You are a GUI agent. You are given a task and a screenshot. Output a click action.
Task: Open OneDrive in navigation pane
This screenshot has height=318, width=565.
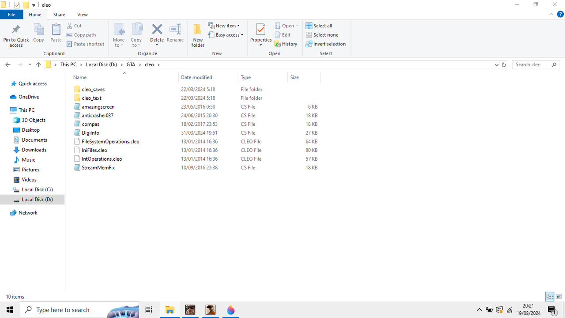pyautogui.click(x=28, y=97)
